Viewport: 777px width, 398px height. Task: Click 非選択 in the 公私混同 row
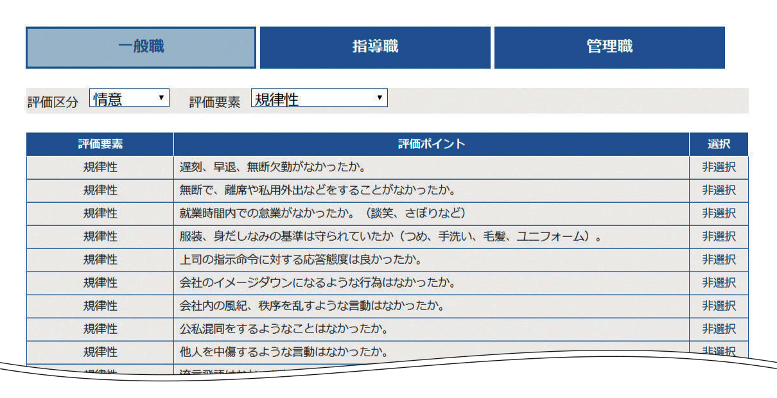[719, 329]
